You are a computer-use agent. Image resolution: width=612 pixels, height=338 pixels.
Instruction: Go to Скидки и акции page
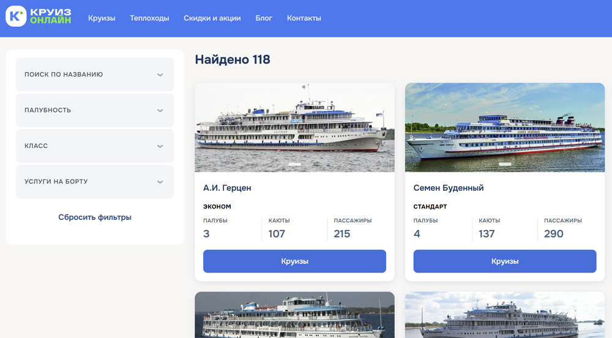[212, 18]
